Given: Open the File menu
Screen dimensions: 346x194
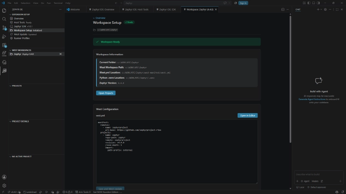Looking at the screenshot, I should point(10,3).
